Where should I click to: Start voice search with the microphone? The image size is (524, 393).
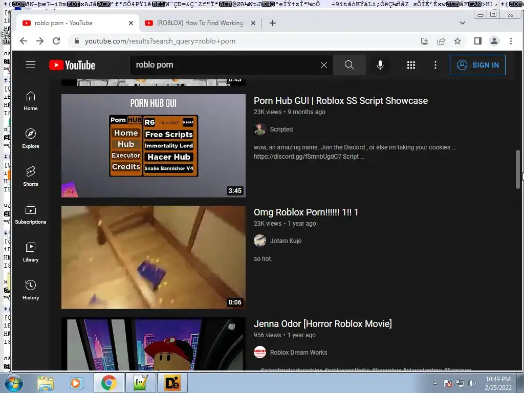coord(380,65)
